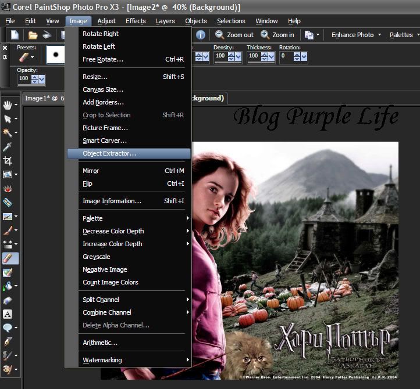Select the Preset Shape speech-bubble tool
This screenshot has height=389, width=420.
[x=7, y=328]
